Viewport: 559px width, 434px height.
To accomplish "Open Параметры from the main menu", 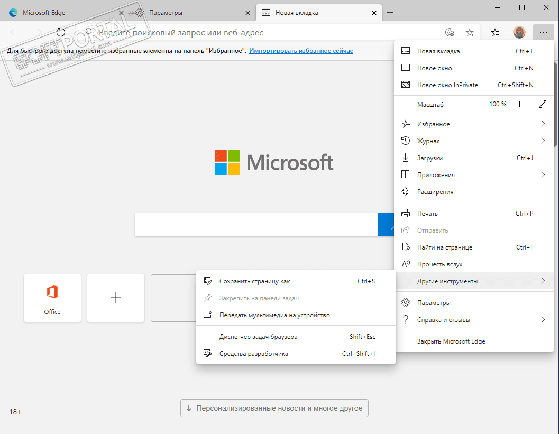I will [474, 303].
